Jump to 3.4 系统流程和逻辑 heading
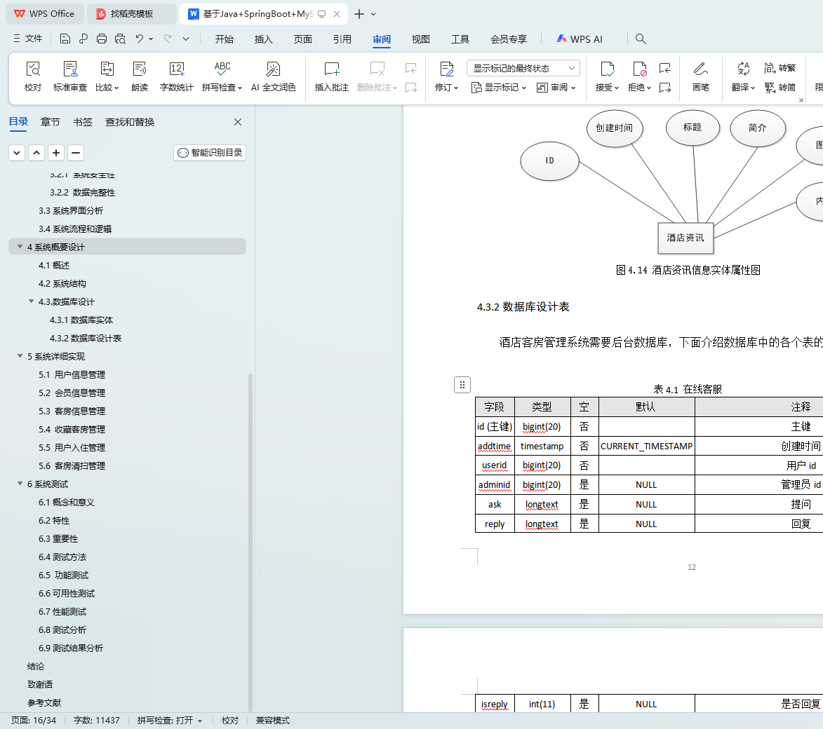This screenshot has height=729, width=823. click(x=75, y=229)
